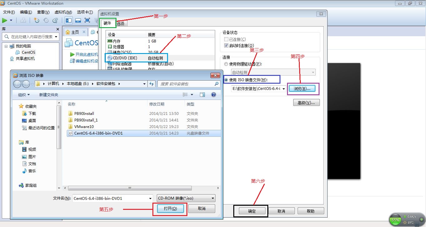The height and width of the screenshot is (227, 426).
Task: Select the CD/DVD (IDE) device row
Action: [x=160, y=58]
